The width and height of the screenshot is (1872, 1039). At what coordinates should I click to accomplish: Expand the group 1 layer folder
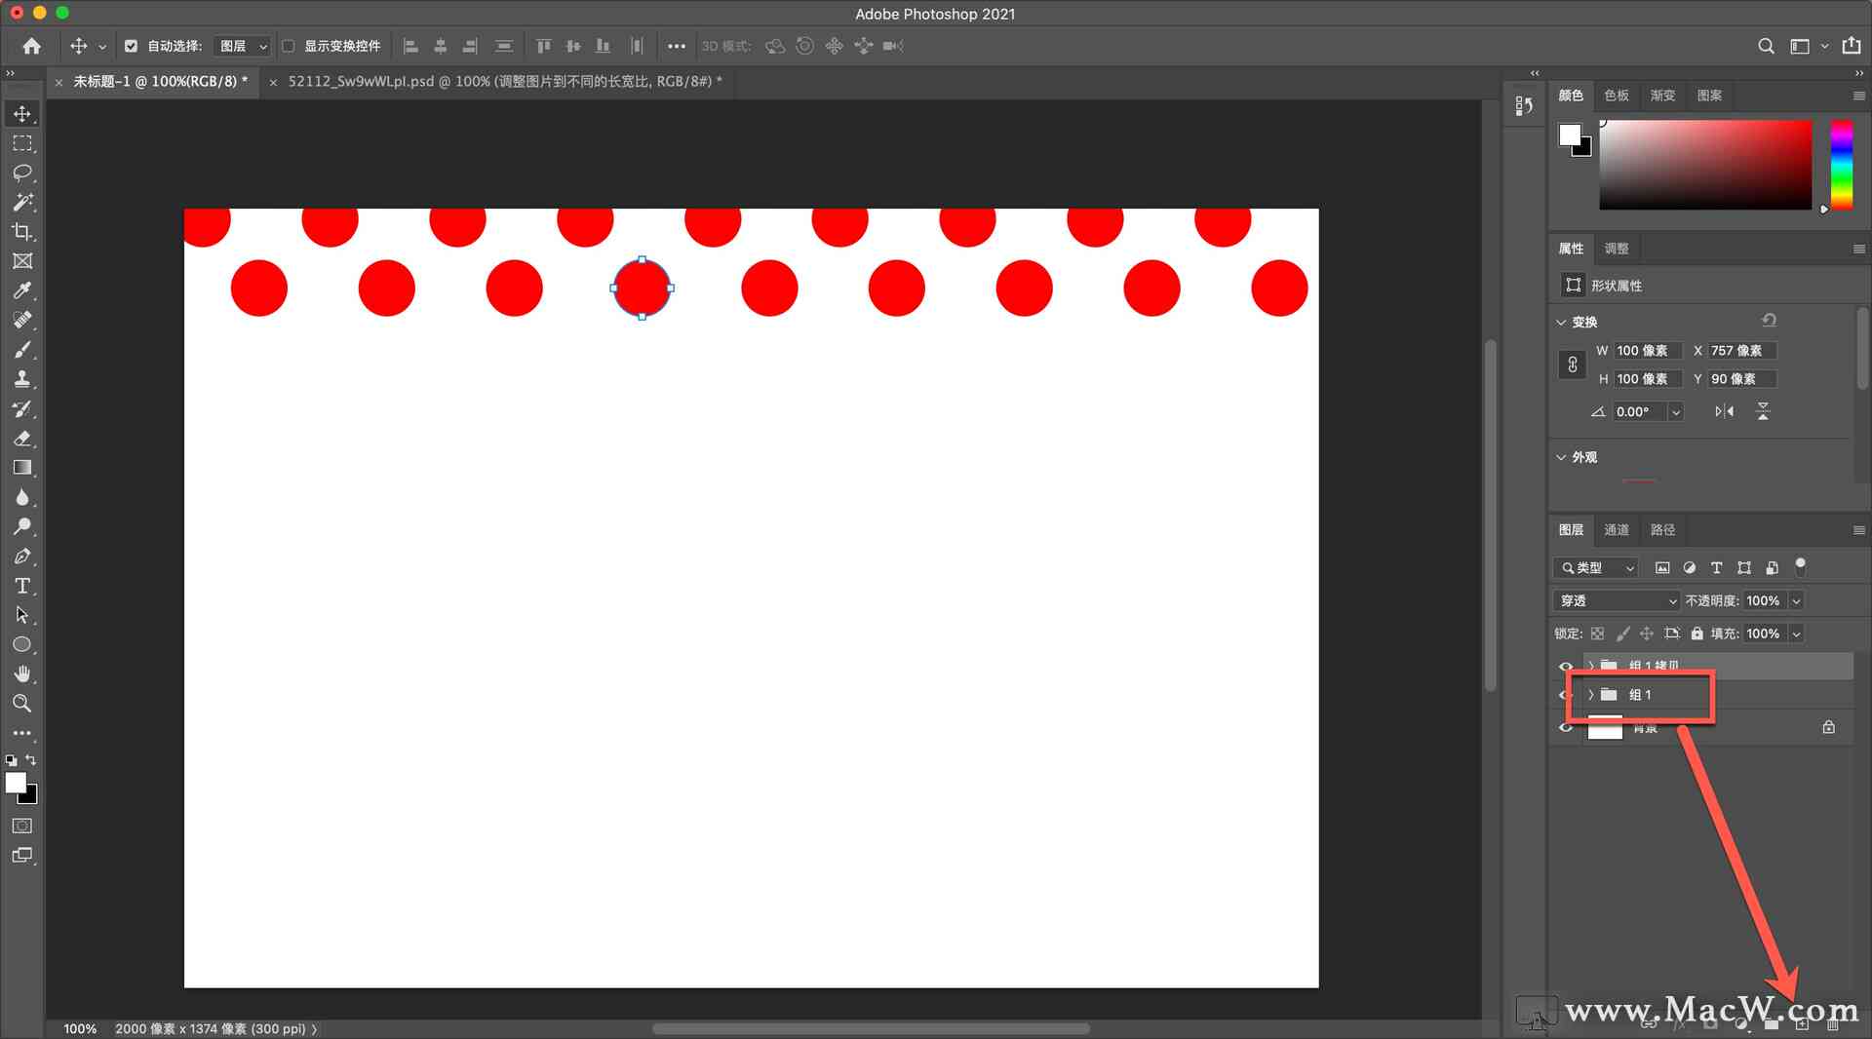coord(1590,695)
